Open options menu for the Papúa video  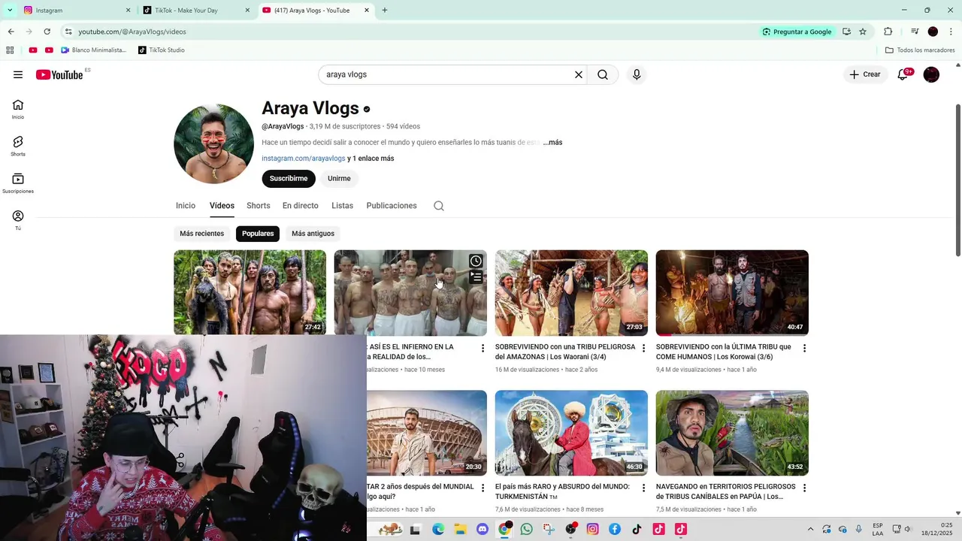click(x=804, y=488)
